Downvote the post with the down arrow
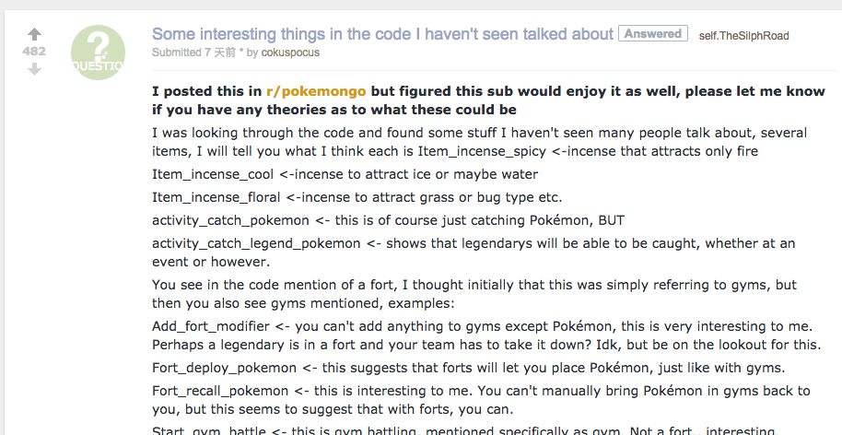Screen dimensions: 842x435 pyautogui.click(x=35, y=69)
